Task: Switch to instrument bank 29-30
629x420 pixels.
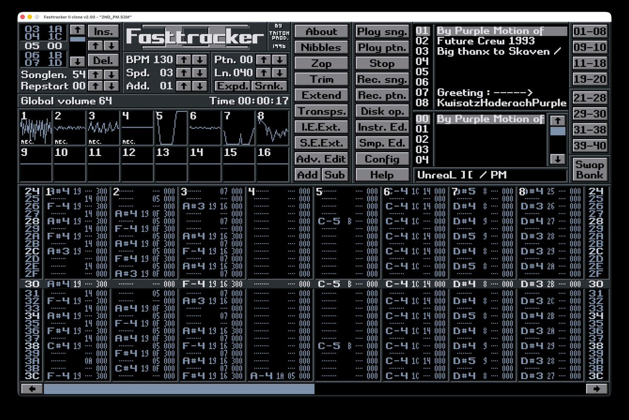Action: pos(590,113)
